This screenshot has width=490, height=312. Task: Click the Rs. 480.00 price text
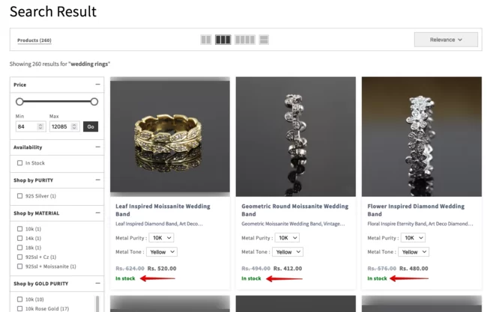(414, 269)
